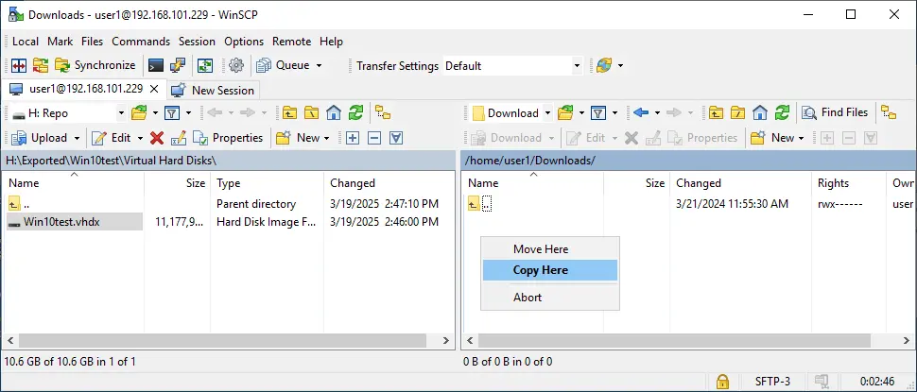The width and height of the screenshot is (917, 392).
Task: Open Preferences gear icon
Action: pyautogui.click(x=236, y=65)
